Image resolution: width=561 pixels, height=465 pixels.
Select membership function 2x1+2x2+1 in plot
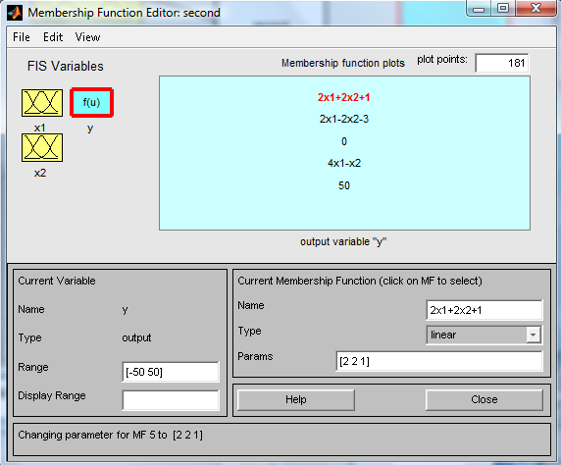click(344, 97)
